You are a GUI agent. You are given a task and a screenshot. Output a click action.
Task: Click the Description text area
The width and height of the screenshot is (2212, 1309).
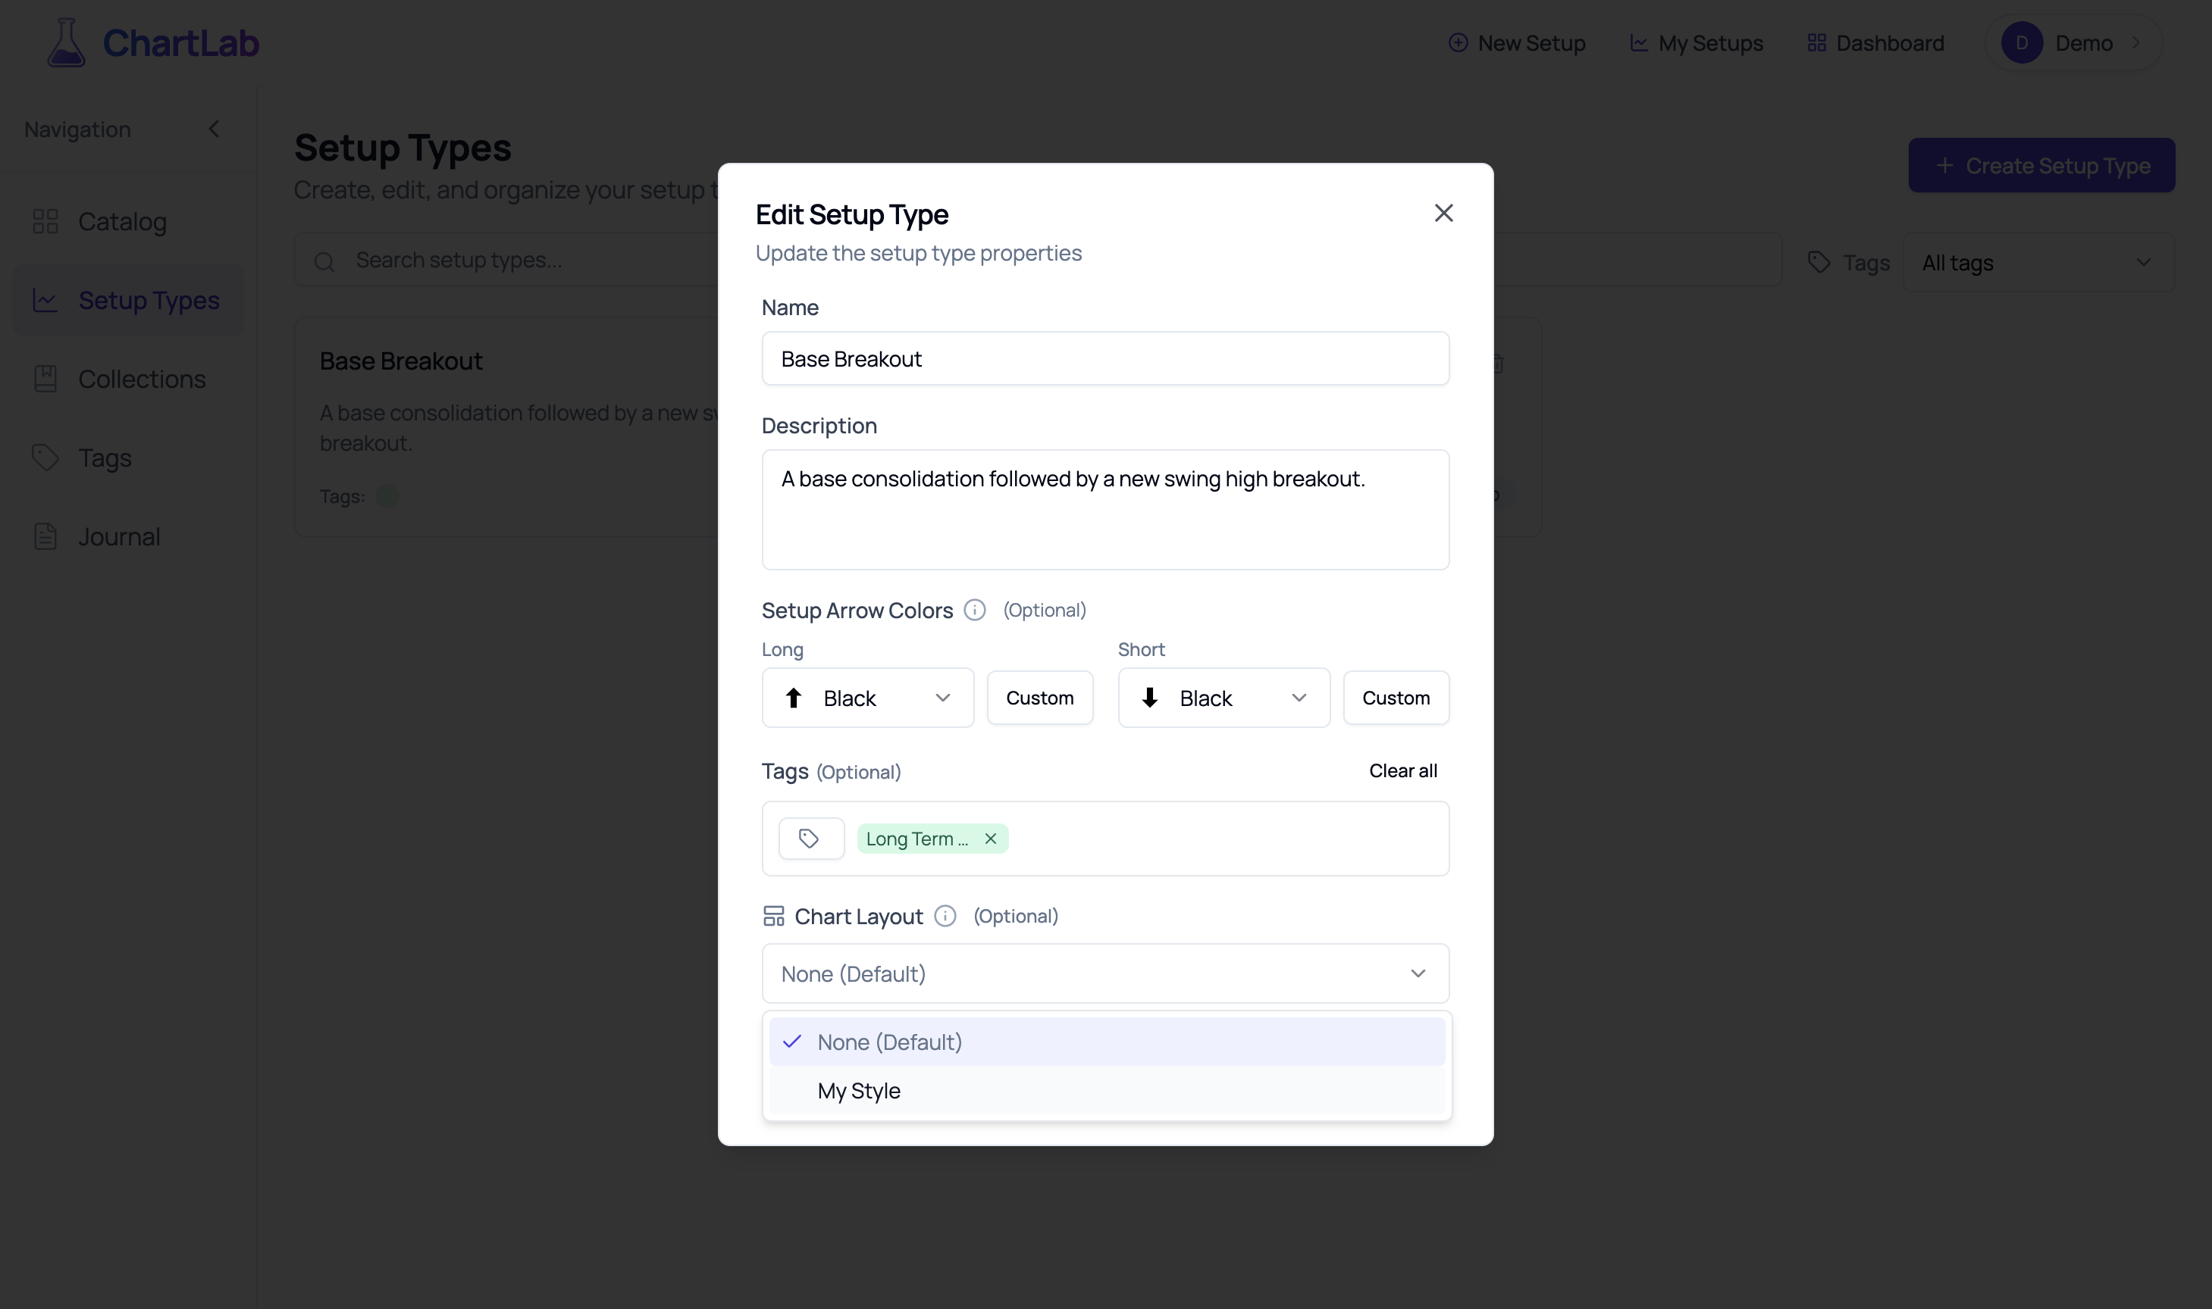1105,510
